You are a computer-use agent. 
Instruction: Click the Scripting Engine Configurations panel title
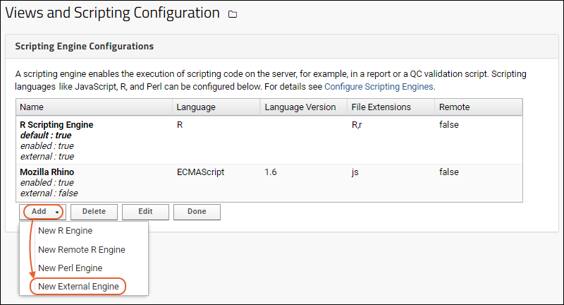pyautogui.click(x=85, y=47)
